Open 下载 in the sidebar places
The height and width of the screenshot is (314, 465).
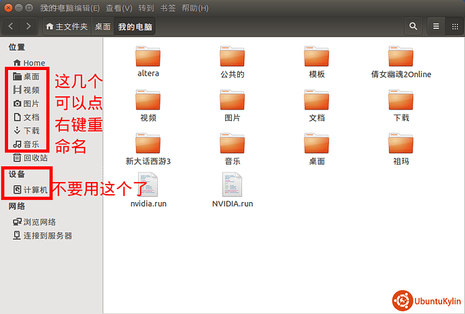coord(26,131)
